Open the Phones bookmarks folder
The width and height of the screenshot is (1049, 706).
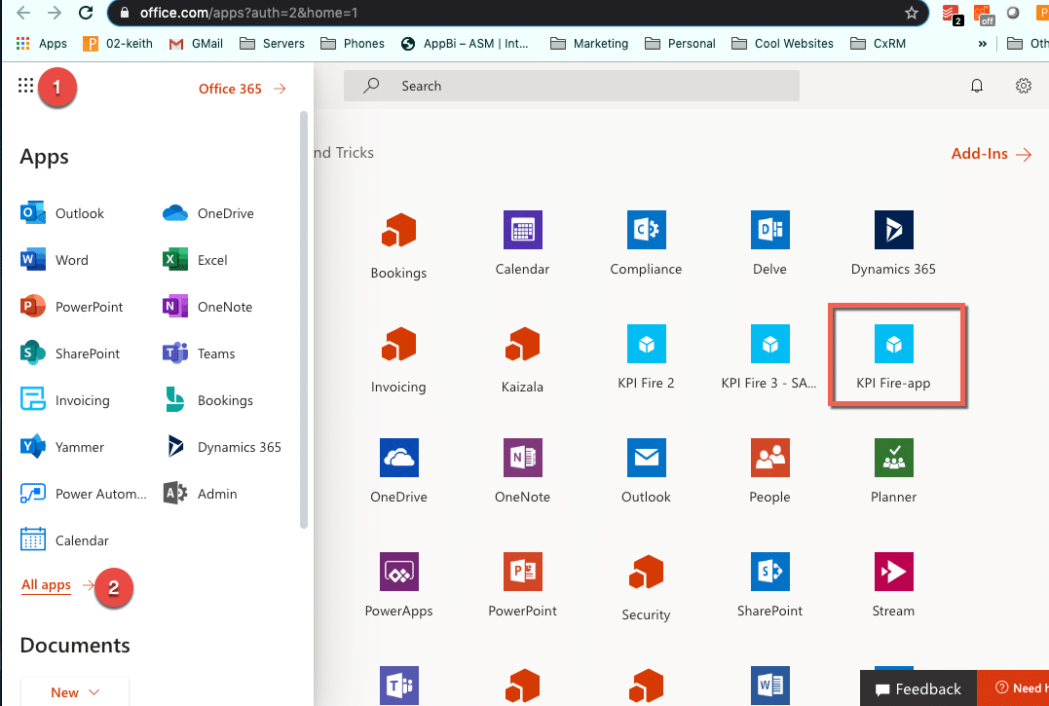tap(353, 44)
